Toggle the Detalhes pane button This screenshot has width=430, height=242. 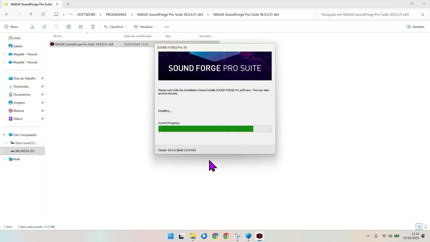click(416, 27)
